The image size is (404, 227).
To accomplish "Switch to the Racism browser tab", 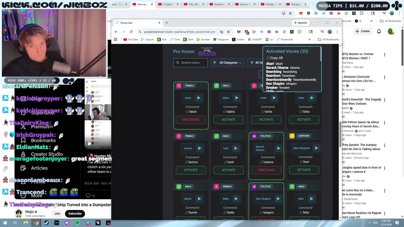I will pos(245,4).
